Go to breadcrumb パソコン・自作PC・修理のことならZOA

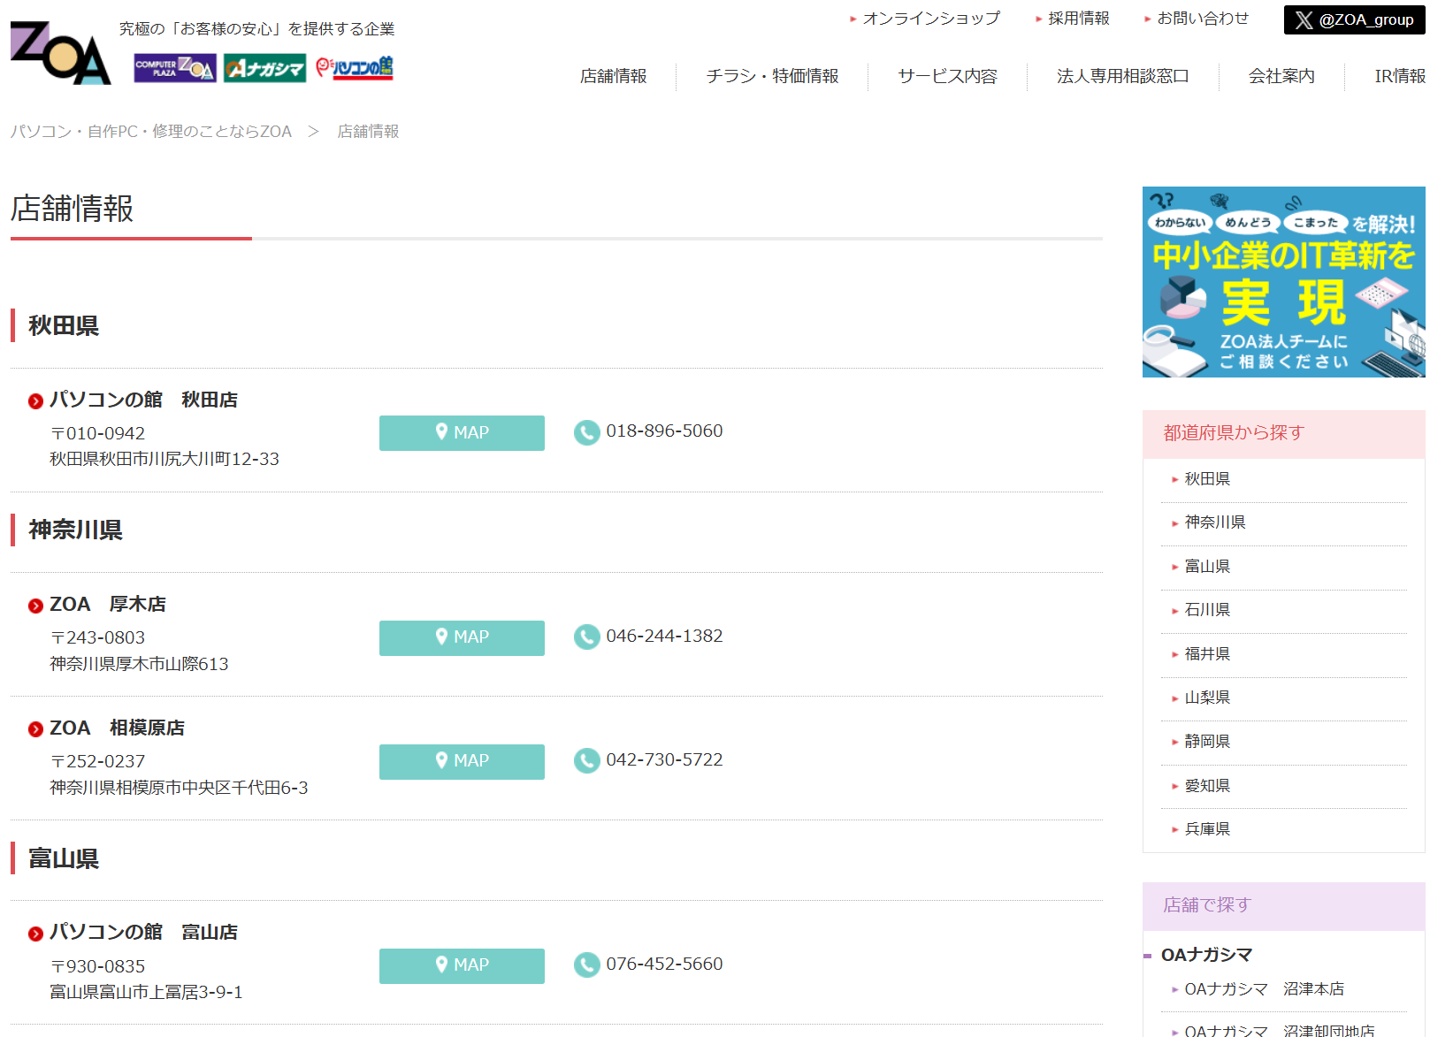[151, 132]
